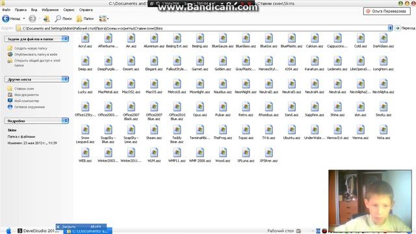The height and width of the screenshot is (234, 416).
Task: Select the Lucky.asz skin file
Action: (85, 86)
